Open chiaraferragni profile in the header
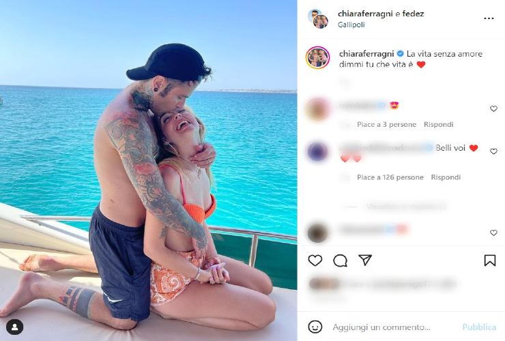Screen dimensions: 505x341 pos(365,14)
